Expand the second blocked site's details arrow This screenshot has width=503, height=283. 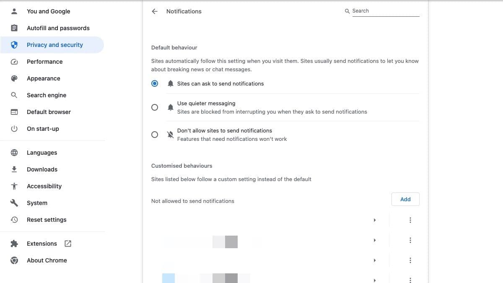(x=374, y=240)
